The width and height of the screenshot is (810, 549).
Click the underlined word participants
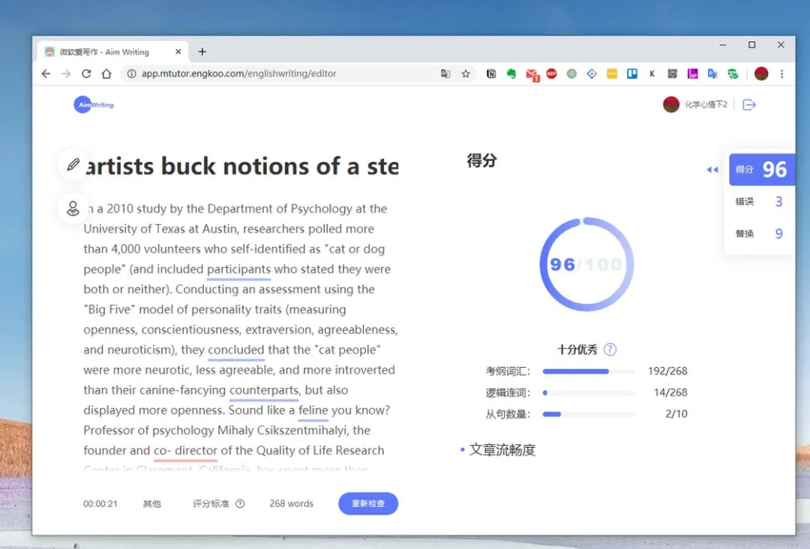click(238, 270)
